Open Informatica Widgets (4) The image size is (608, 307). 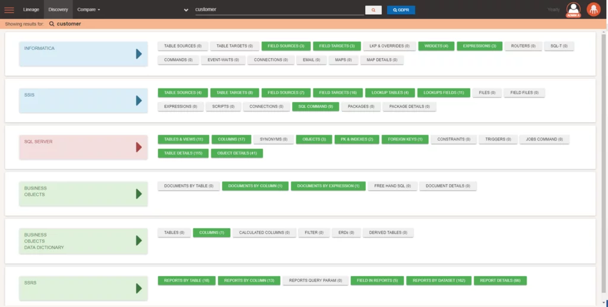click(x=436, y=46)
